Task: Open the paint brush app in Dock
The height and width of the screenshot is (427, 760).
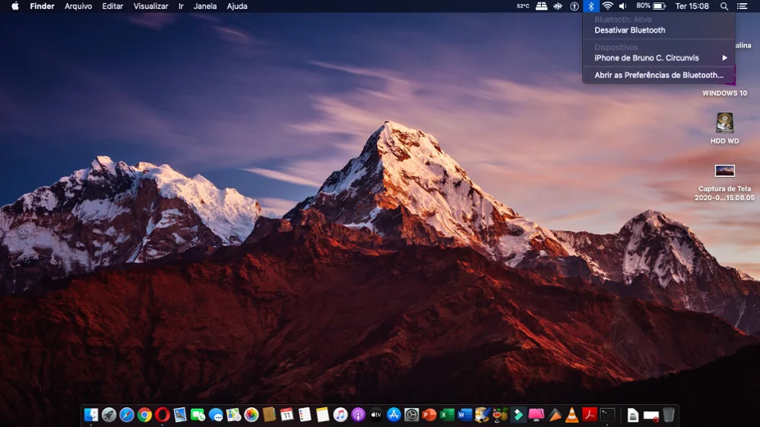Action: (483, 415)
